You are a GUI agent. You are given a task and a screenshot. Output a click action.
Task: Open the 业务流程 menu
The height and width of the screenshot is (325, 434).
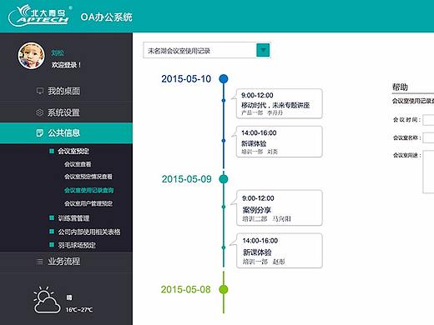click(66, 262)
